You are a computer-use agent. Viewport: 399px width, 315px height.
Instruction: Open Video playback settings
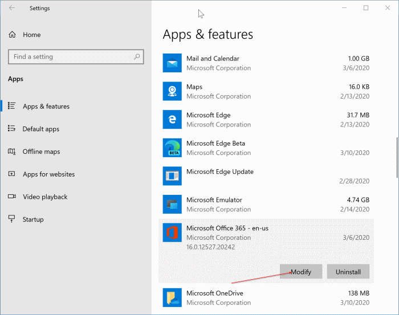pyautogui.click(x=45, y=197)
